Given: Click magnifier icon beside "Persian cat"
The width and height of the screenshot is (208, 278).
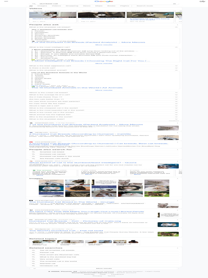Looking at the screenshot, I should 33,252.
